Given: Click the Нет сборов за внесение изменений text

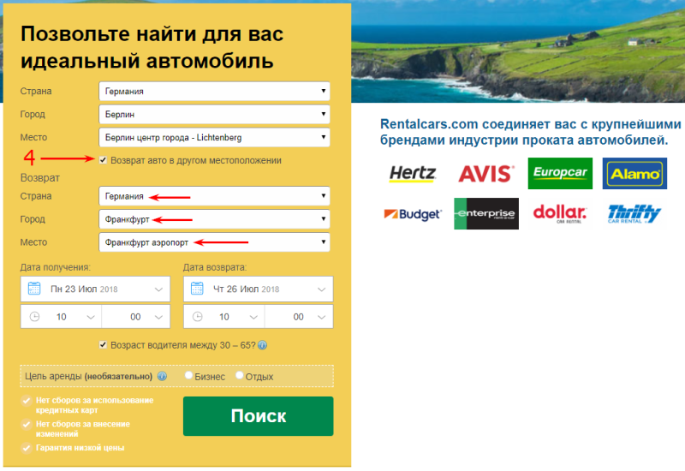Looking at the screenshot, I should (83, 429).
